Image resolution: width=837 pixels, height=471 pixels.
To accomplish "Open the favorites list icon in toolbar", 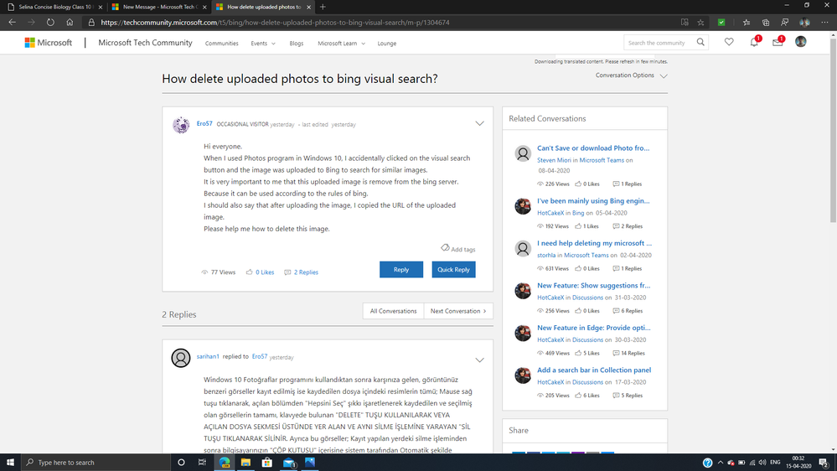I will click(x=747, y=23).
